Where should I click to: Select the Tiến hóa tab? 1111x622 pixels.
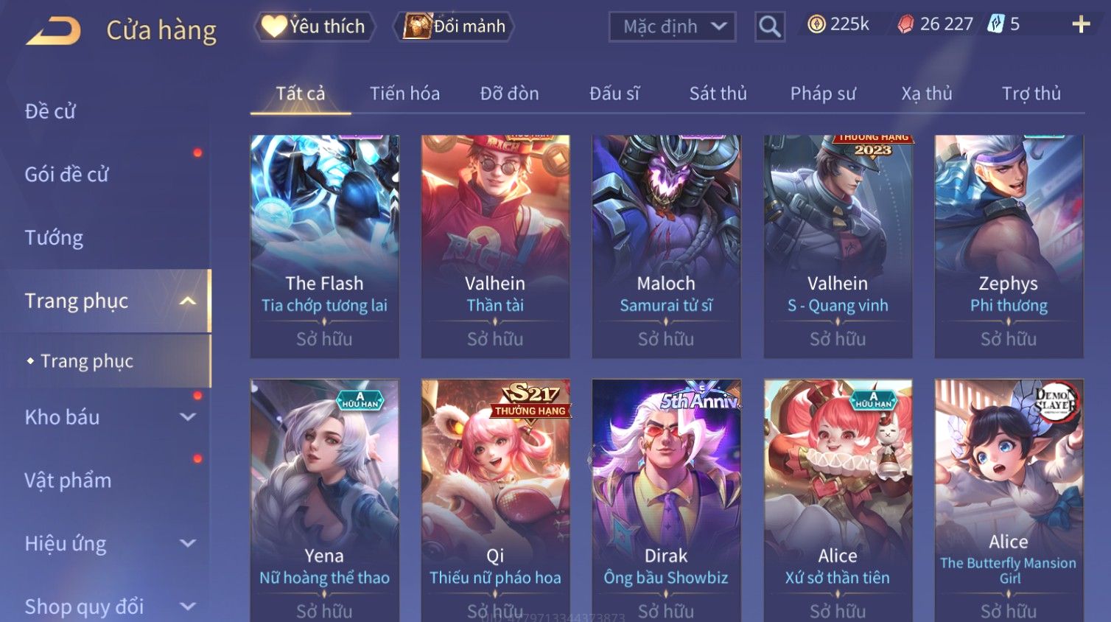[x=404, y=94]
